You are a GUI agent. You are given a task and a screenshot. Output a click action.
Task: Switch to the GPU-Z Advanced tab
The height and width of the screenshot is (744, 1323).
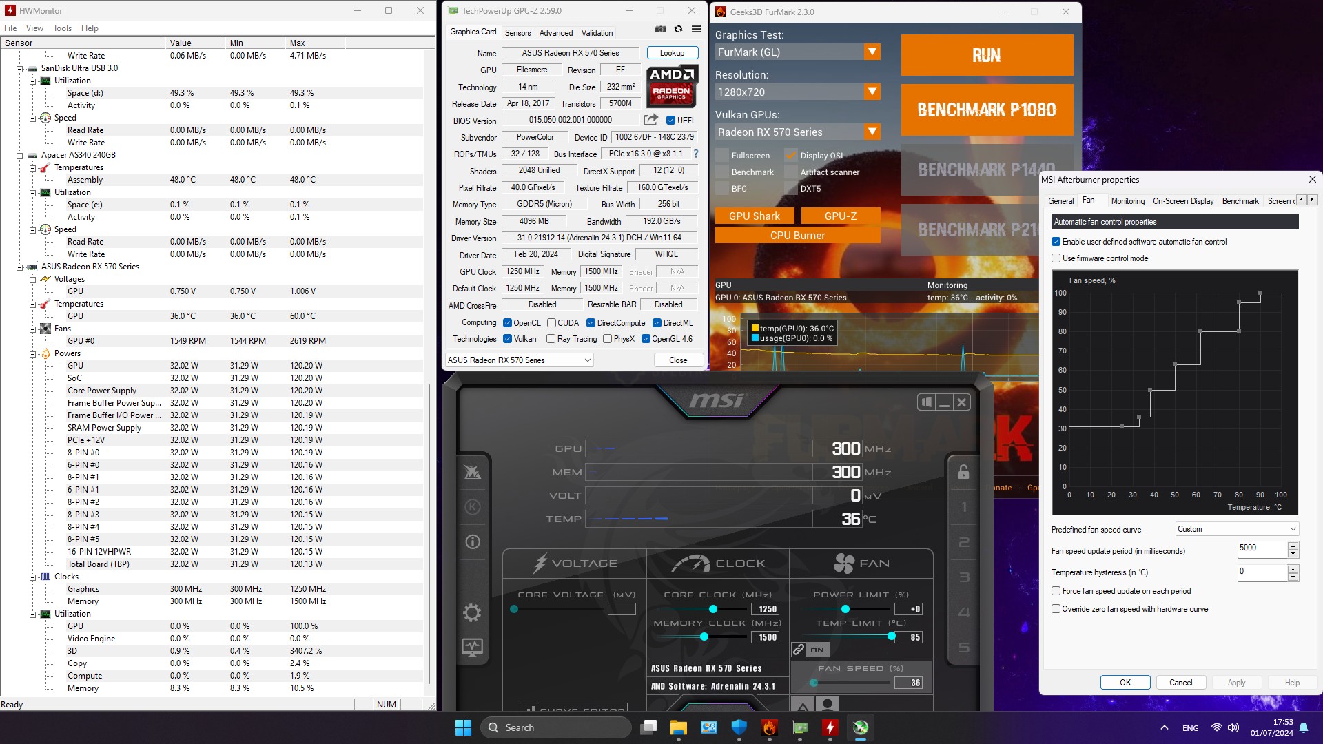coord(555,32)
